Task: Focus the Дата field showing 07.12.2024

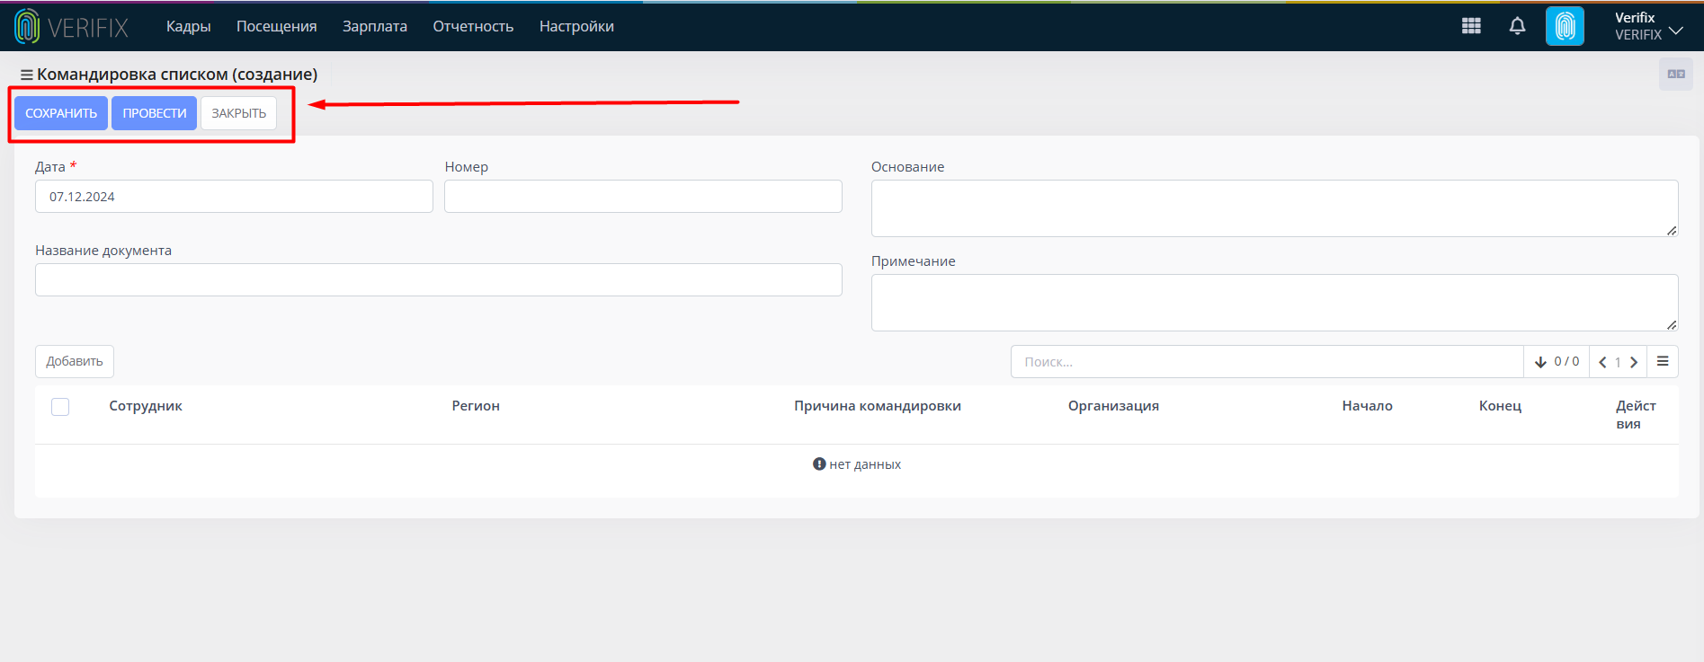Action: pos(234,197)
